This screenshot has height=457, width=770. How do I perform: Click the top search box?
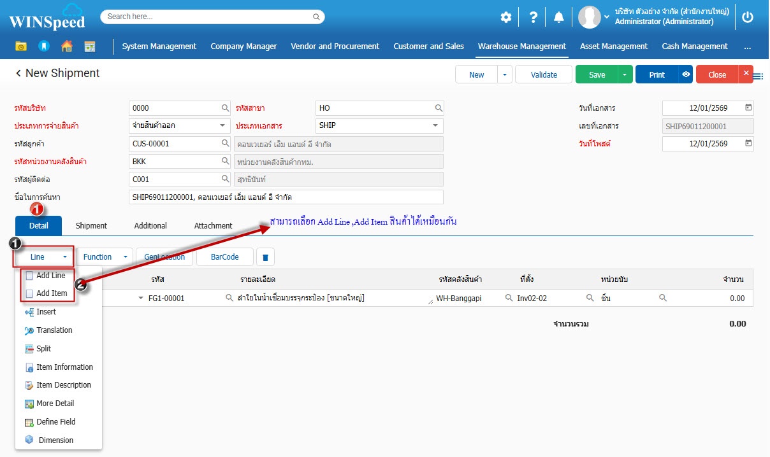212,17
